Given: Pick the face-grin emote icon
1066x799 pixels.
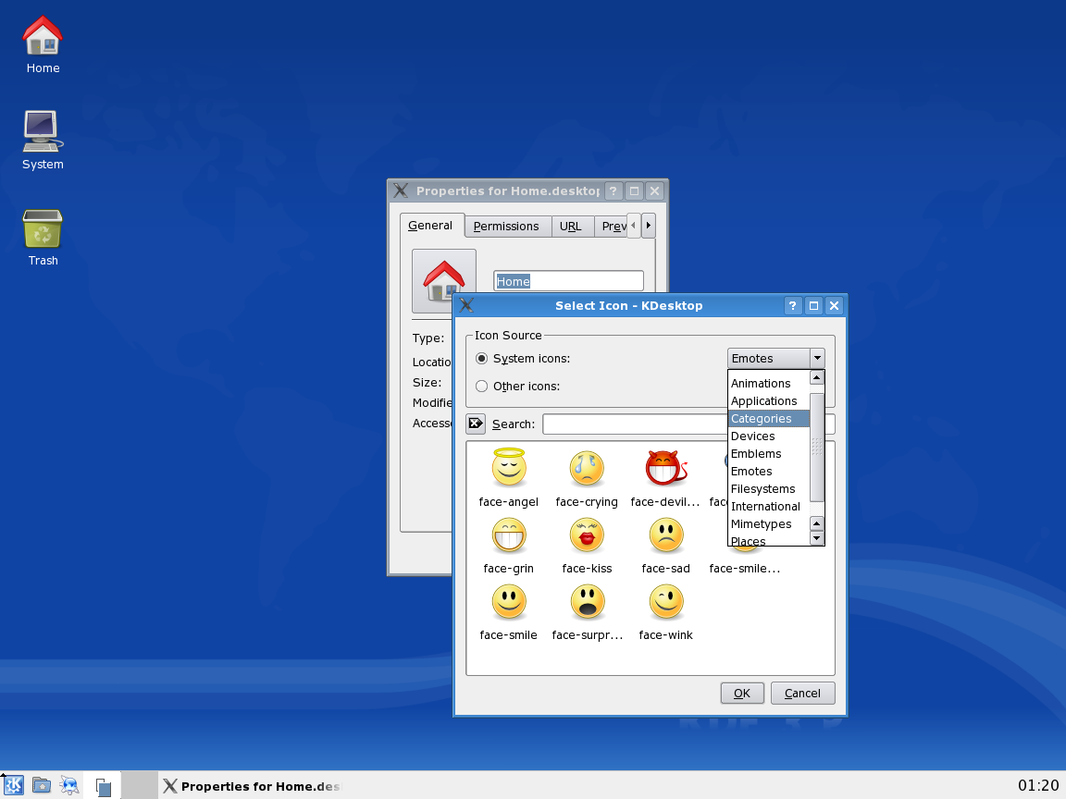Looking at the screenshot, I should pyautogui.click(x=509, y=535).
